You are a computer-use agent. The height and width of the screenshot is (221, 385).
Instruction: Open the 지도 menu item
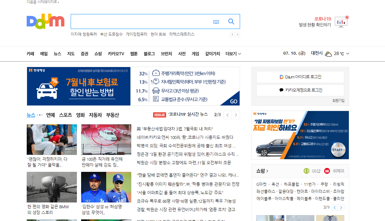click(x=71, y=54)
